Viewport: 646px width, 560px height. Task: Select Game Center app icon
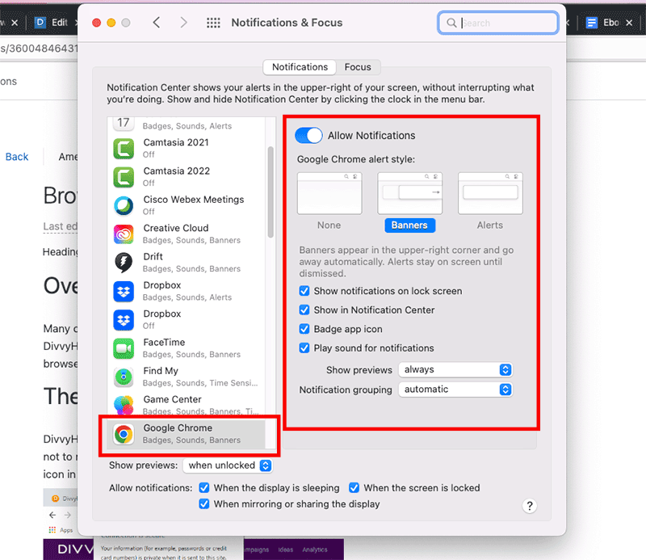coord(124,405)
